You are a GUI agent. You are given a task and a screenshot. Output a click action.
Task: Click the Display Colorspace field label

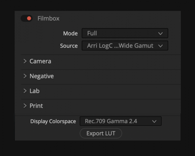click(x=53, y=122)
